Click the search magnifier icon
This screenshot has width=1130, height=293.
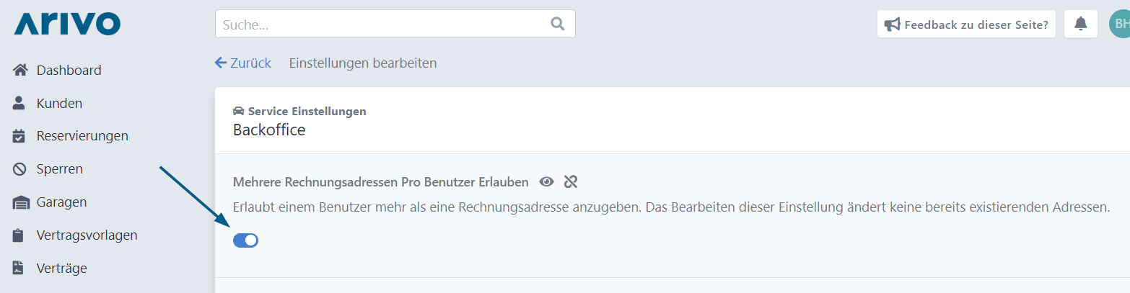[x=557, y=24]
